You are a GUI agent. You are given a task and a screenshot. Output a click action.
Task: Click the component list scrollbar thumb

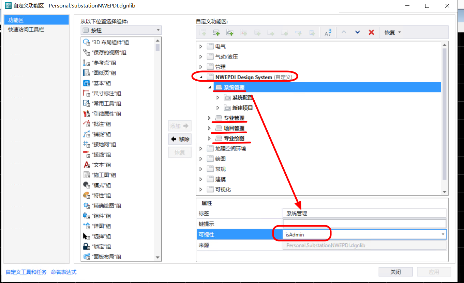(x=158, y=47)
